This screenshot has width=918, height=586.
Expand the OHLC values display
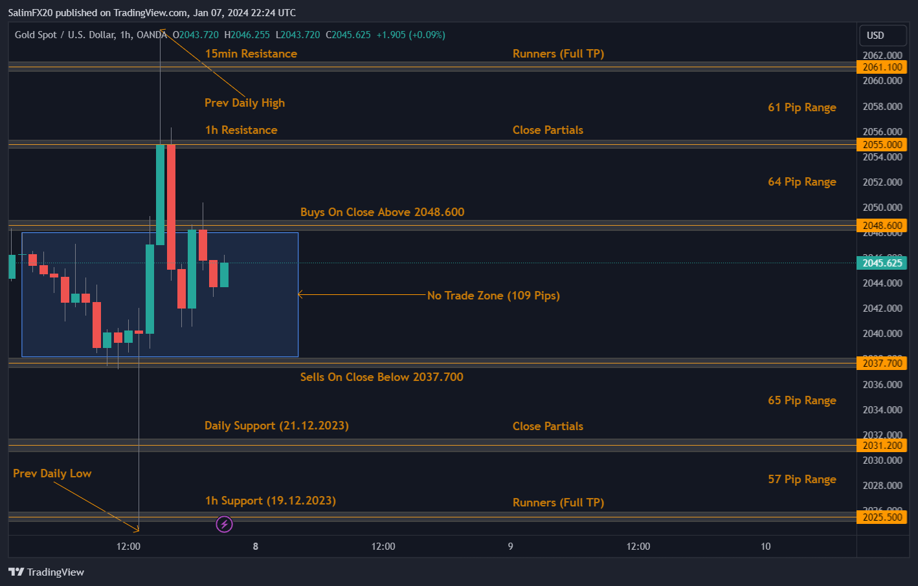[311, 35]
